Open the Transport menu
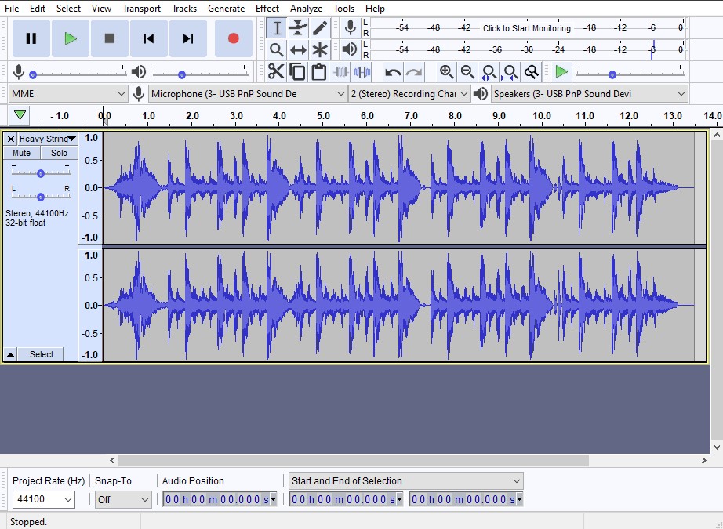 pos(141,9)
